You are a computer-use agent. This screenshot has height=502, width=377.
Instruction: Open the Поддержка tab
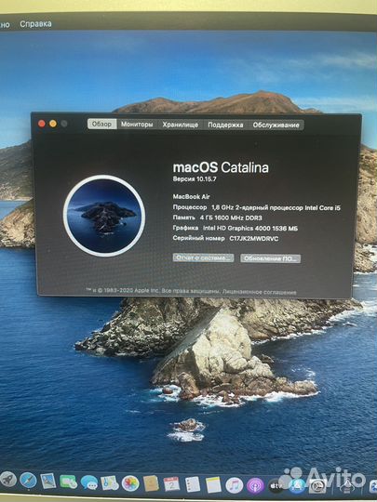click(225, 125)
